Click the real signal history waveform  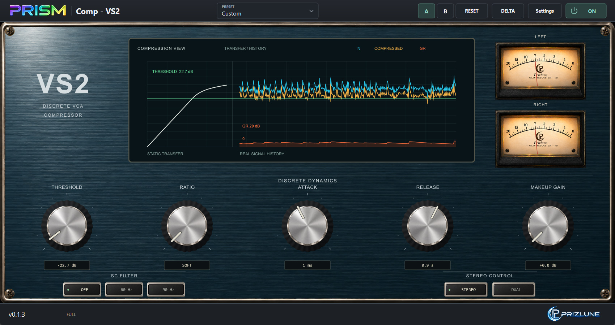348,89
